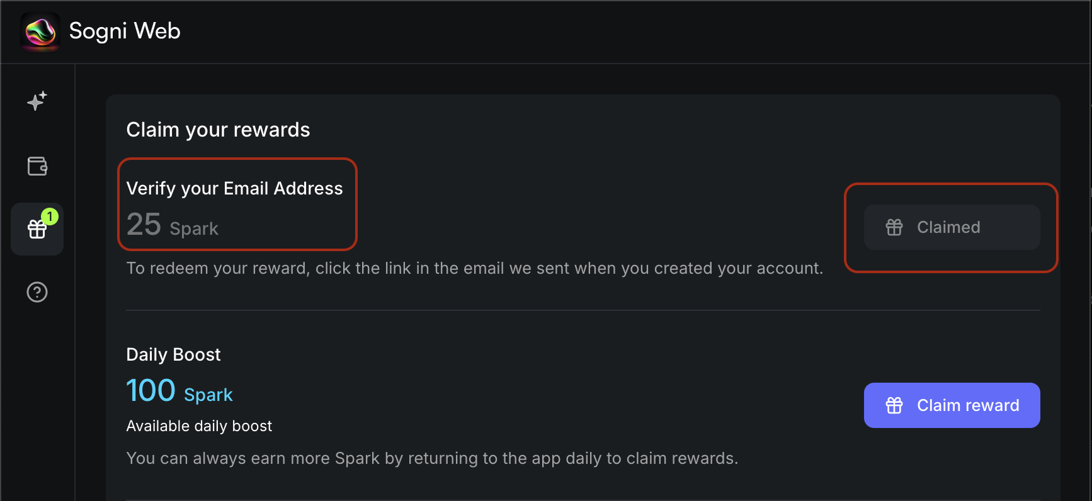
Task: Click the earn more Spark description text
Action: [432, 458]
